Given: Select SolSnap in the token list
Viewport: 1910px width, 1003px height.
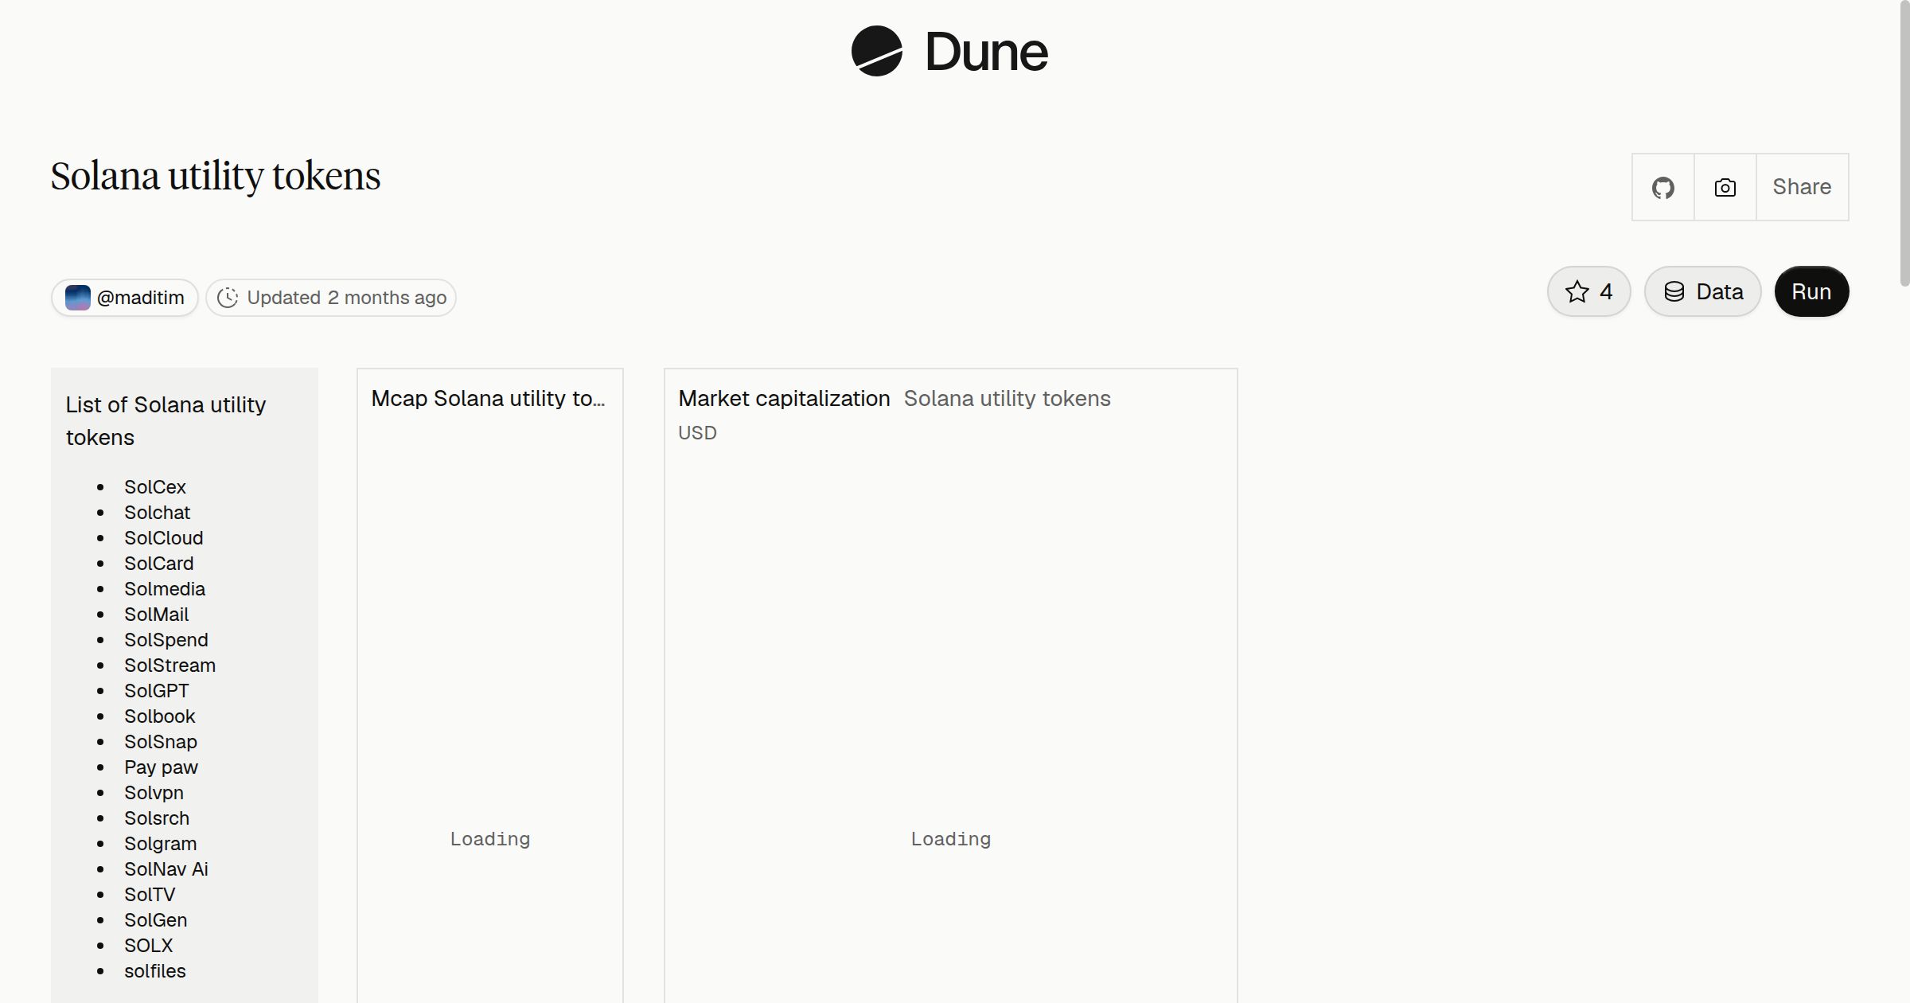Looking at the screenshot, I should pos(161,742).
